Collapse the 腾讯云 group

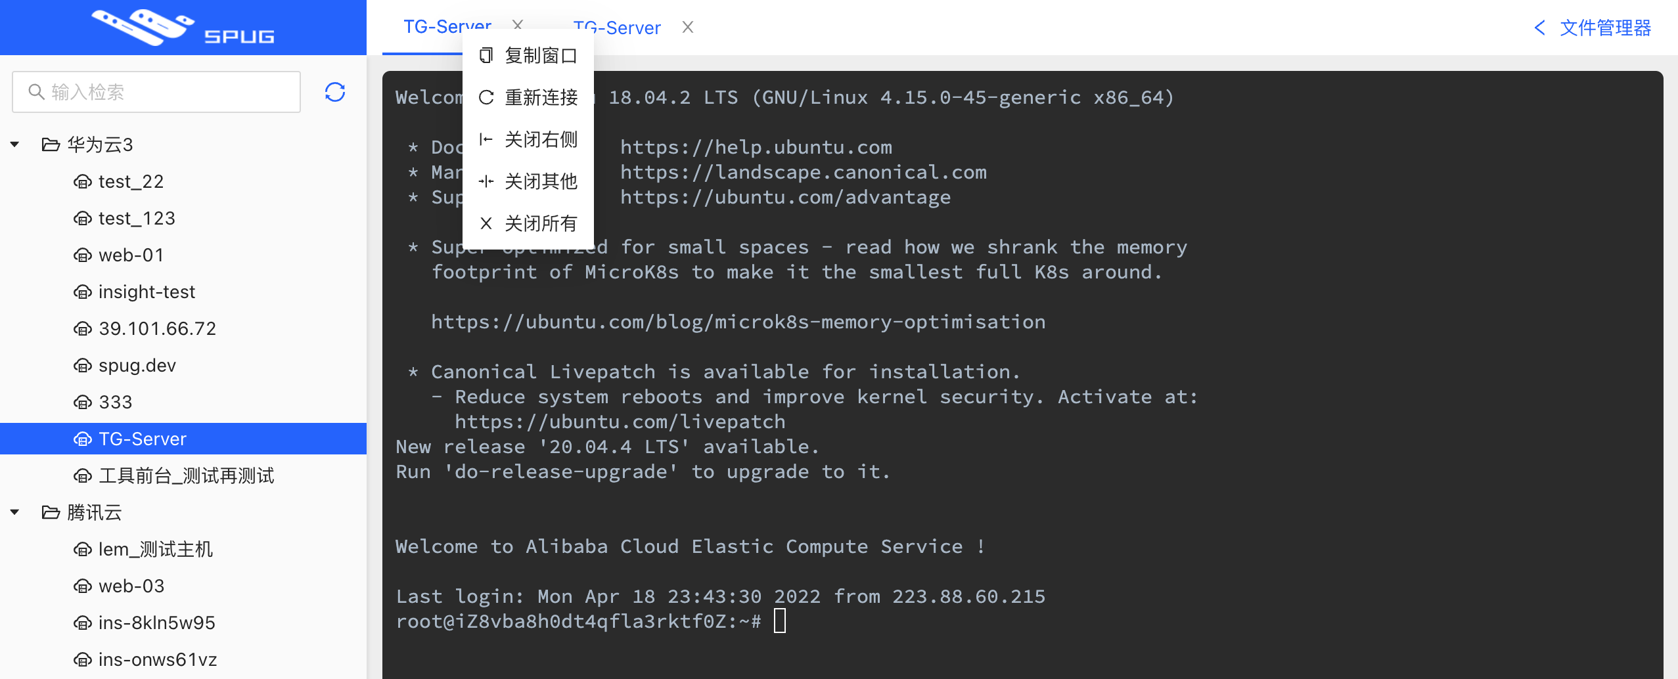click(15, 513)
